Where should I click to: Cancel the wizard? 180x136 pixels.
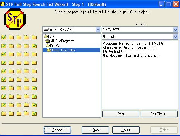(x=58, y=130)
